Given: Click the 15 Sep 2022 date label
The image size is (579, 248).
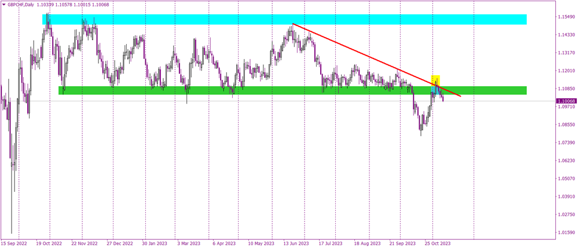Looking at the screenshot, I should [x=14, y=243].
